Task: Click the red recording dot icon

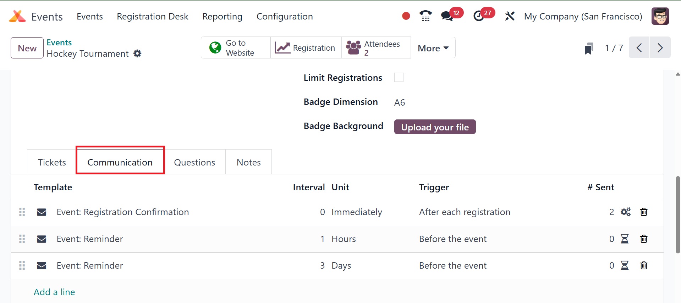Action: point(406,16)
